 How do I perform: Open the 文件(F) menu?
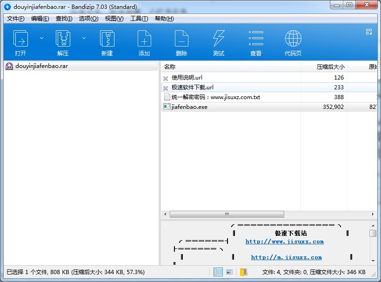[x=15, y=19]
